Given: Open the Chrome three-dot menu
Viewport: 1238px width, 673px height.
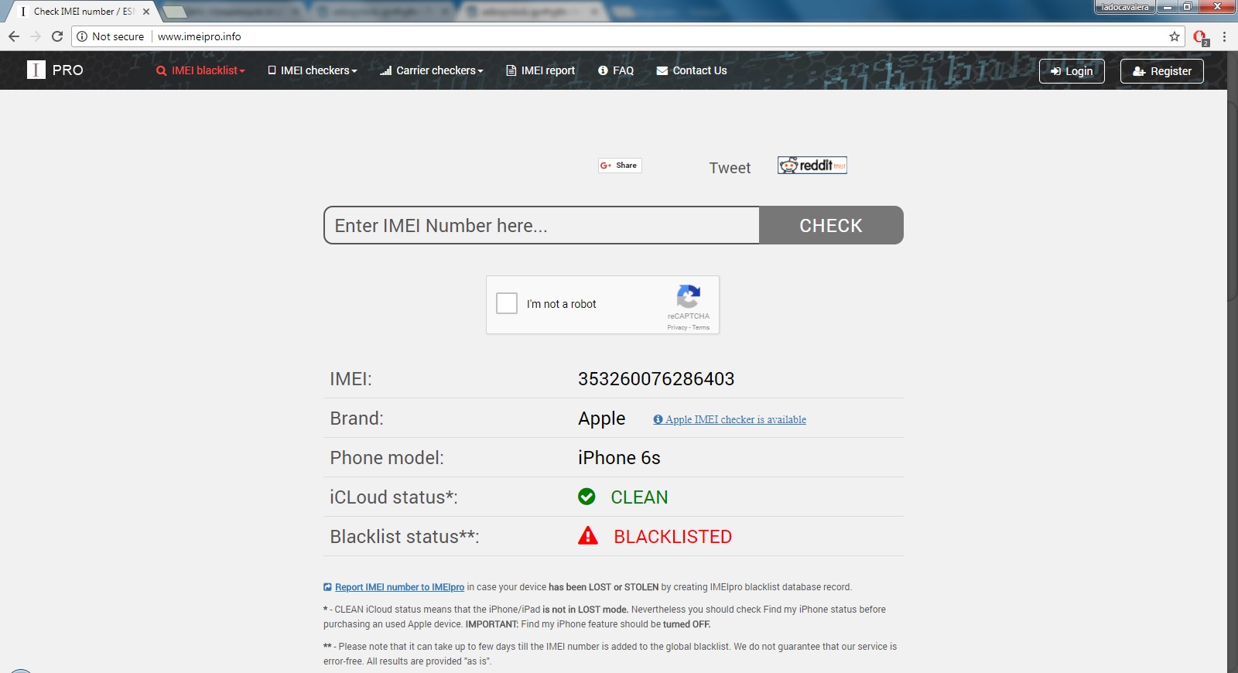Looking at the screenshot, I should (1224, 36).
